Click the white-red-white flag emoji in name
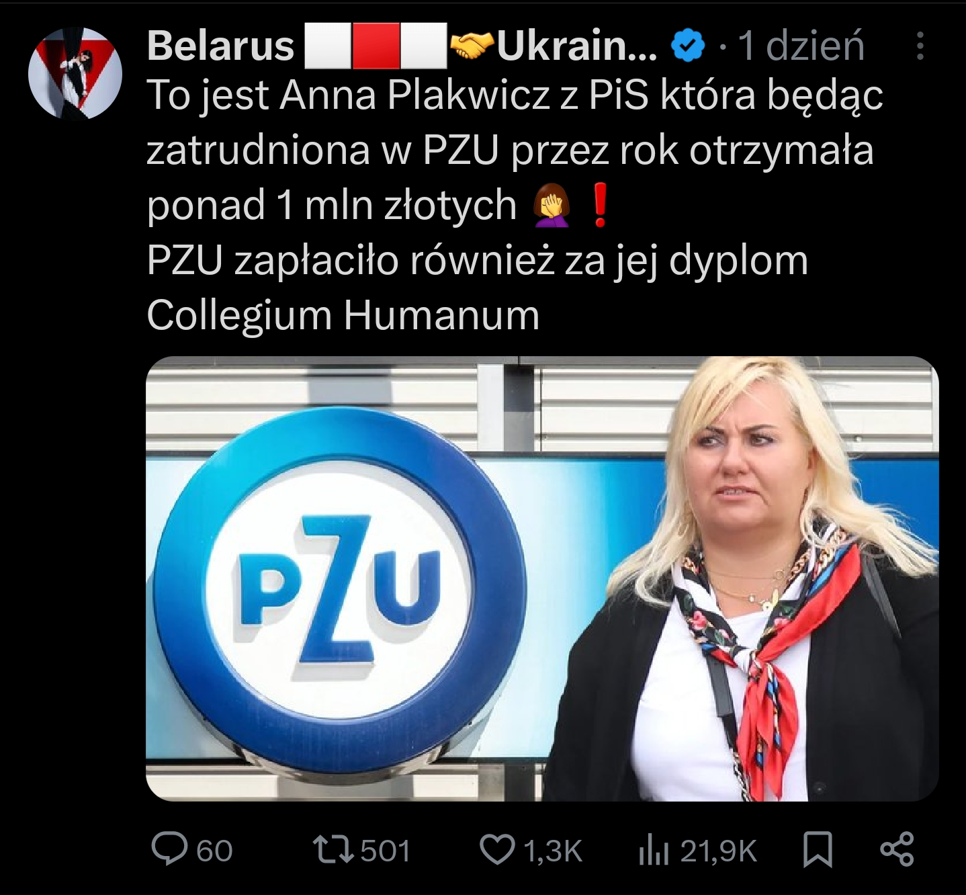The height and width of the screenshot is (895, 966). pos(376,46)
